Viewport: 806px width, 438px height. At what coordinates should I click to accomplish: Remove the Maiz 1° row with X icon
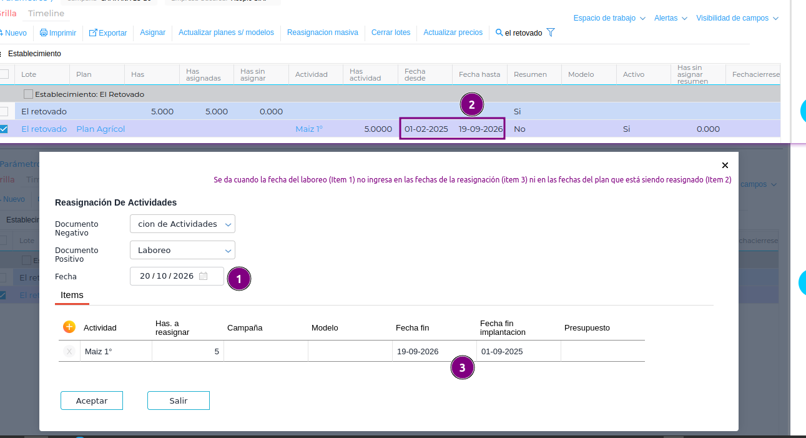click(69, 351)
